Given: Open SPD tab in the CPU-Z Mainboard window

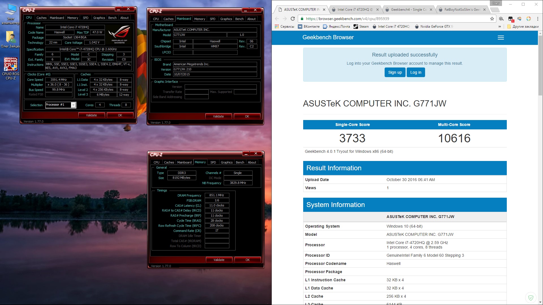Looking at the screenshot, I should tap(212, 19).
